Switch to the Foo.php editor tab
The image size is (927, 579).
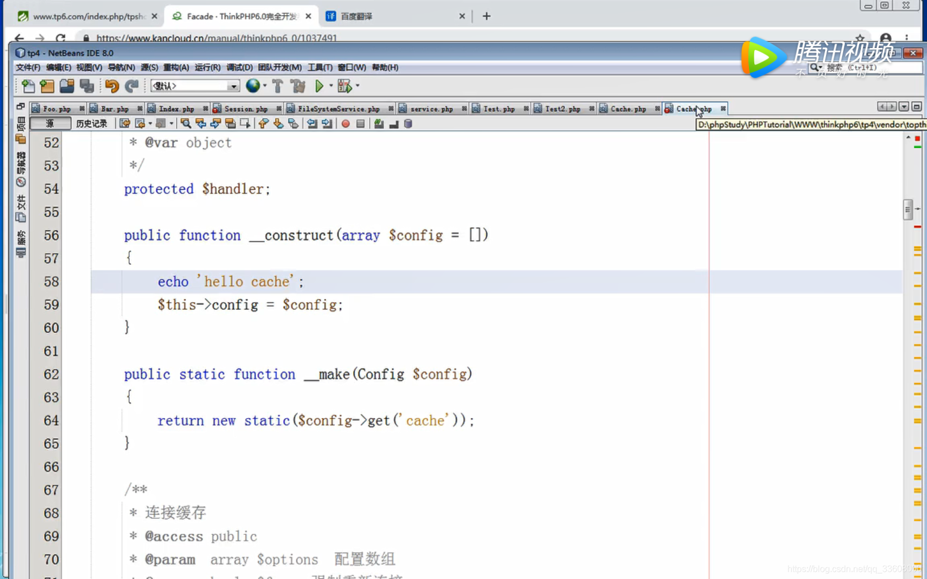(56, 109)
